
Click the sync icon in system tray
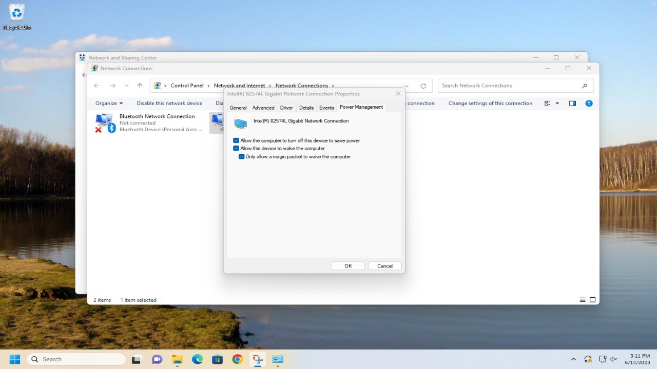click(588, 359)
